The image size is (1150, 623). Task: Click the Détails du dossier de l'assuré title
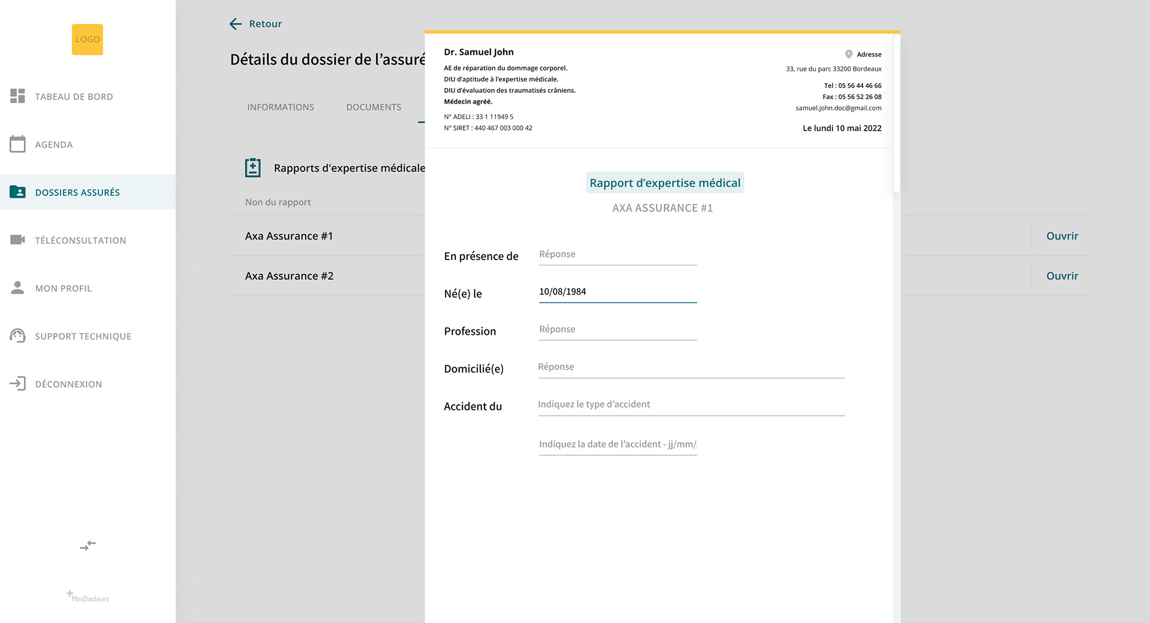(x=328, y=59)
